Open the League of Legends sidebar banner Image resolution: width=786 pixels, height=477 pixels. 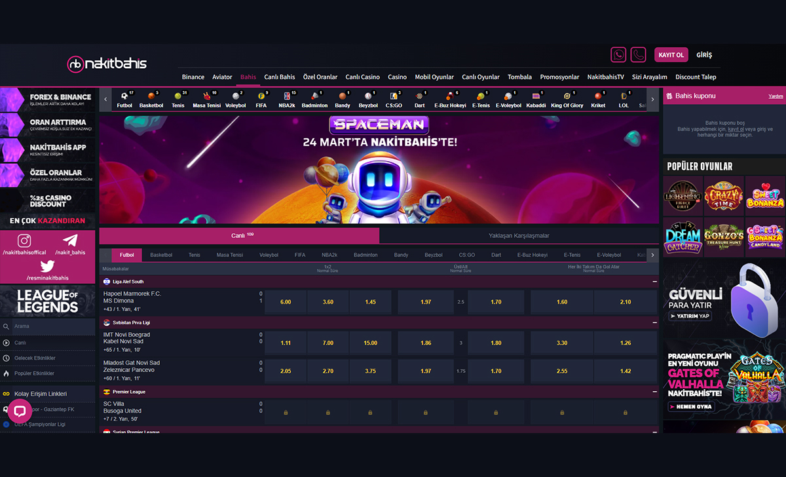click(48, 301)
